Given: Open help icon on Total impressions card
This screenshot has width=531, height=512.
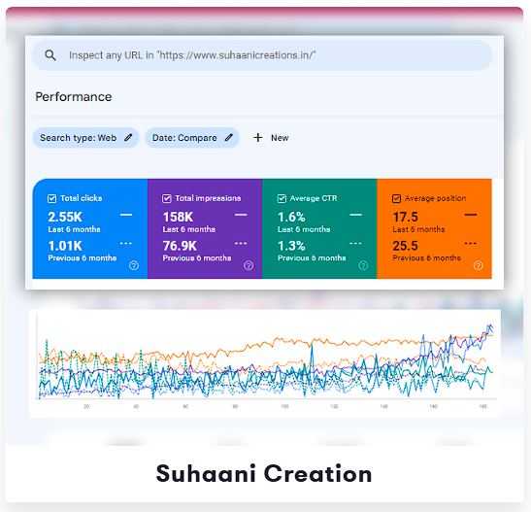Looking at the screenshot, I should (249, 265).
